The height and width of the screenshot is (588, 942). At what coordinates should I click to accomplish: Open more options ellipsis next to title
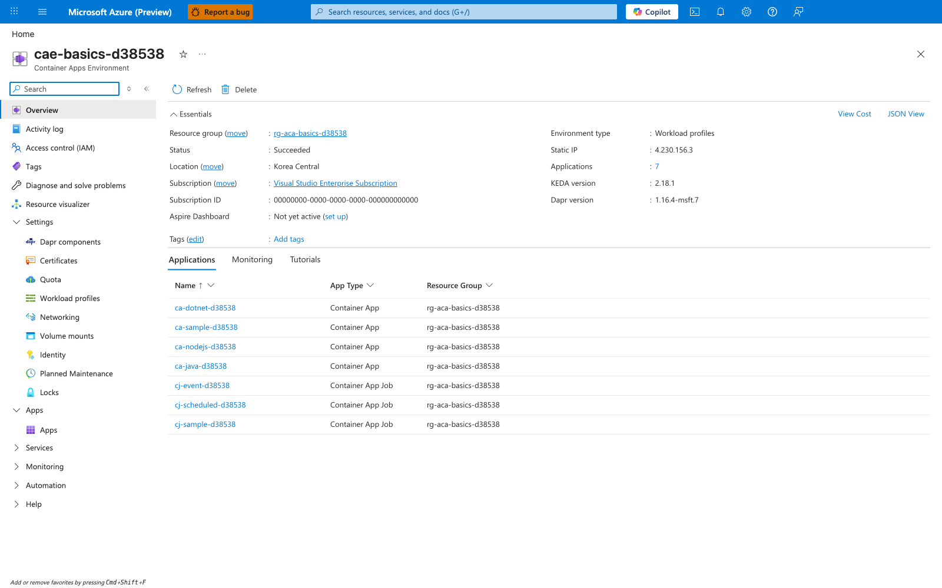pos(203,54)
